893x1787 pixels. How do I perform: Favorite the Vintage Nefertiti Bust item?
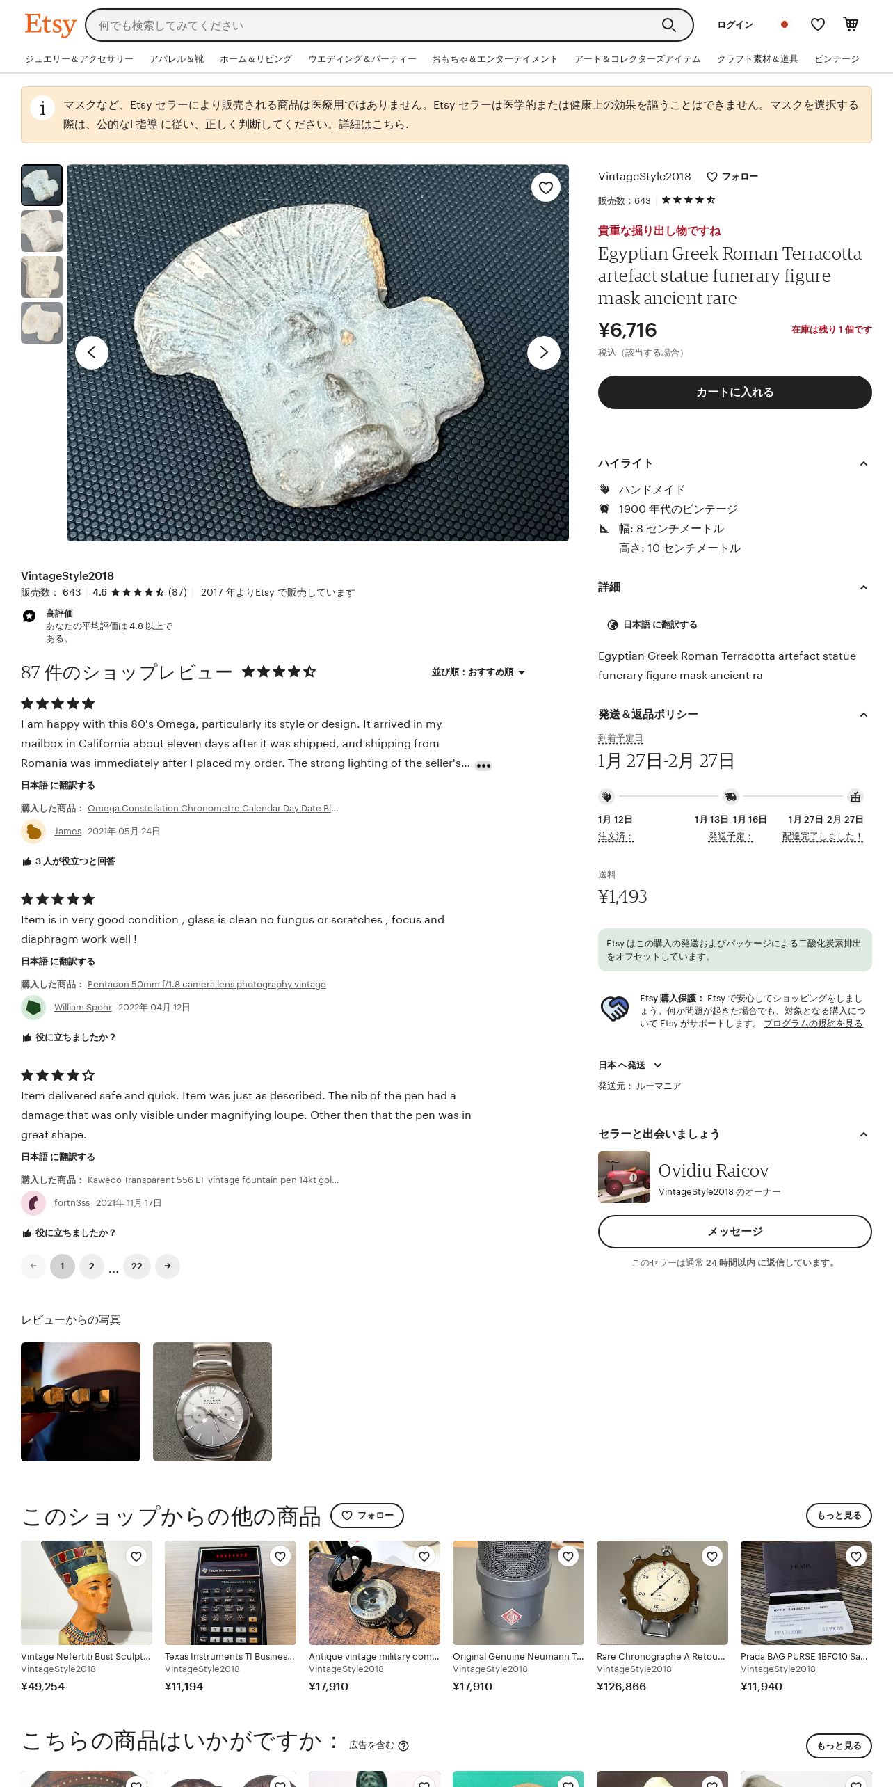[136, 1557]
